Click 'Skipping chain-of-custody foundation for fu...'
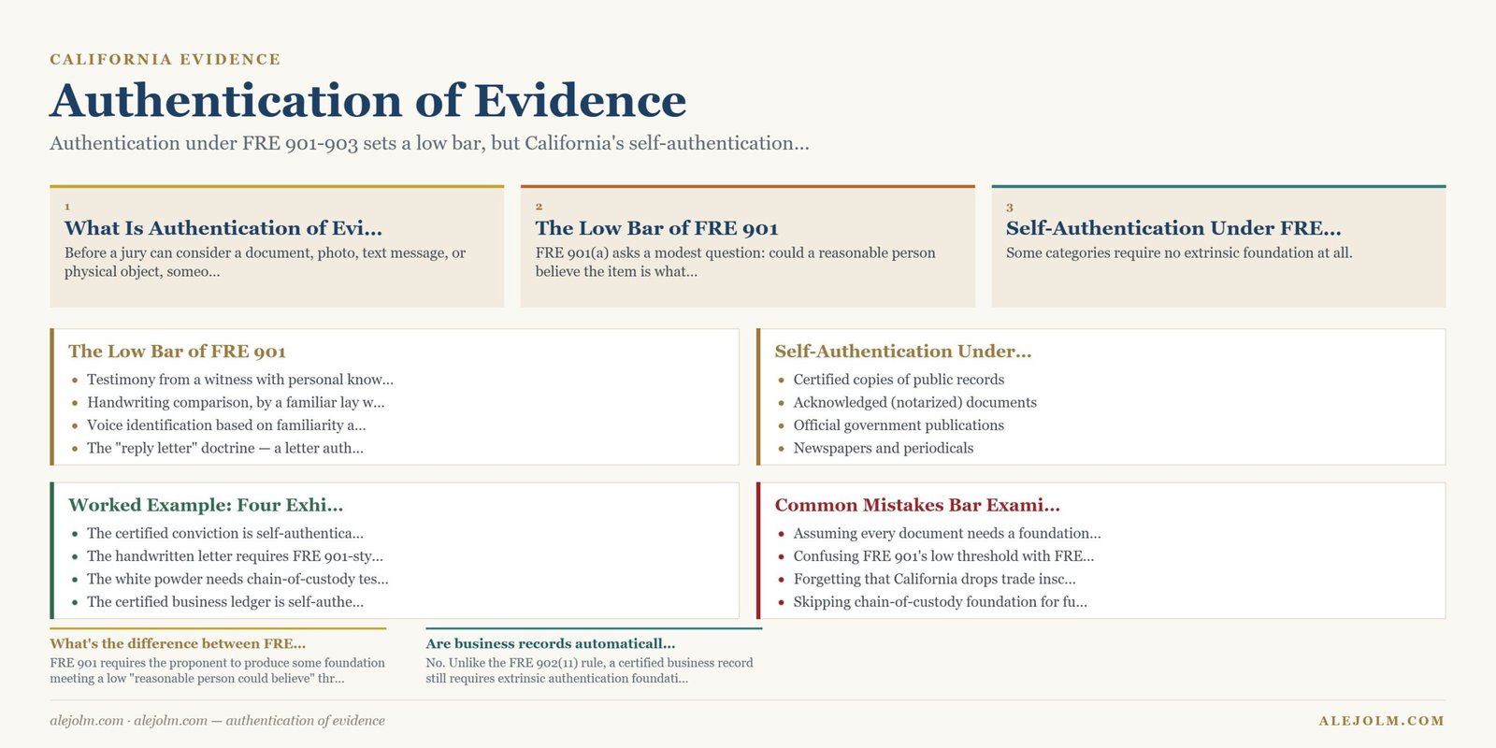Viewport: 1496px width, 748px height. tap(940, 602)
